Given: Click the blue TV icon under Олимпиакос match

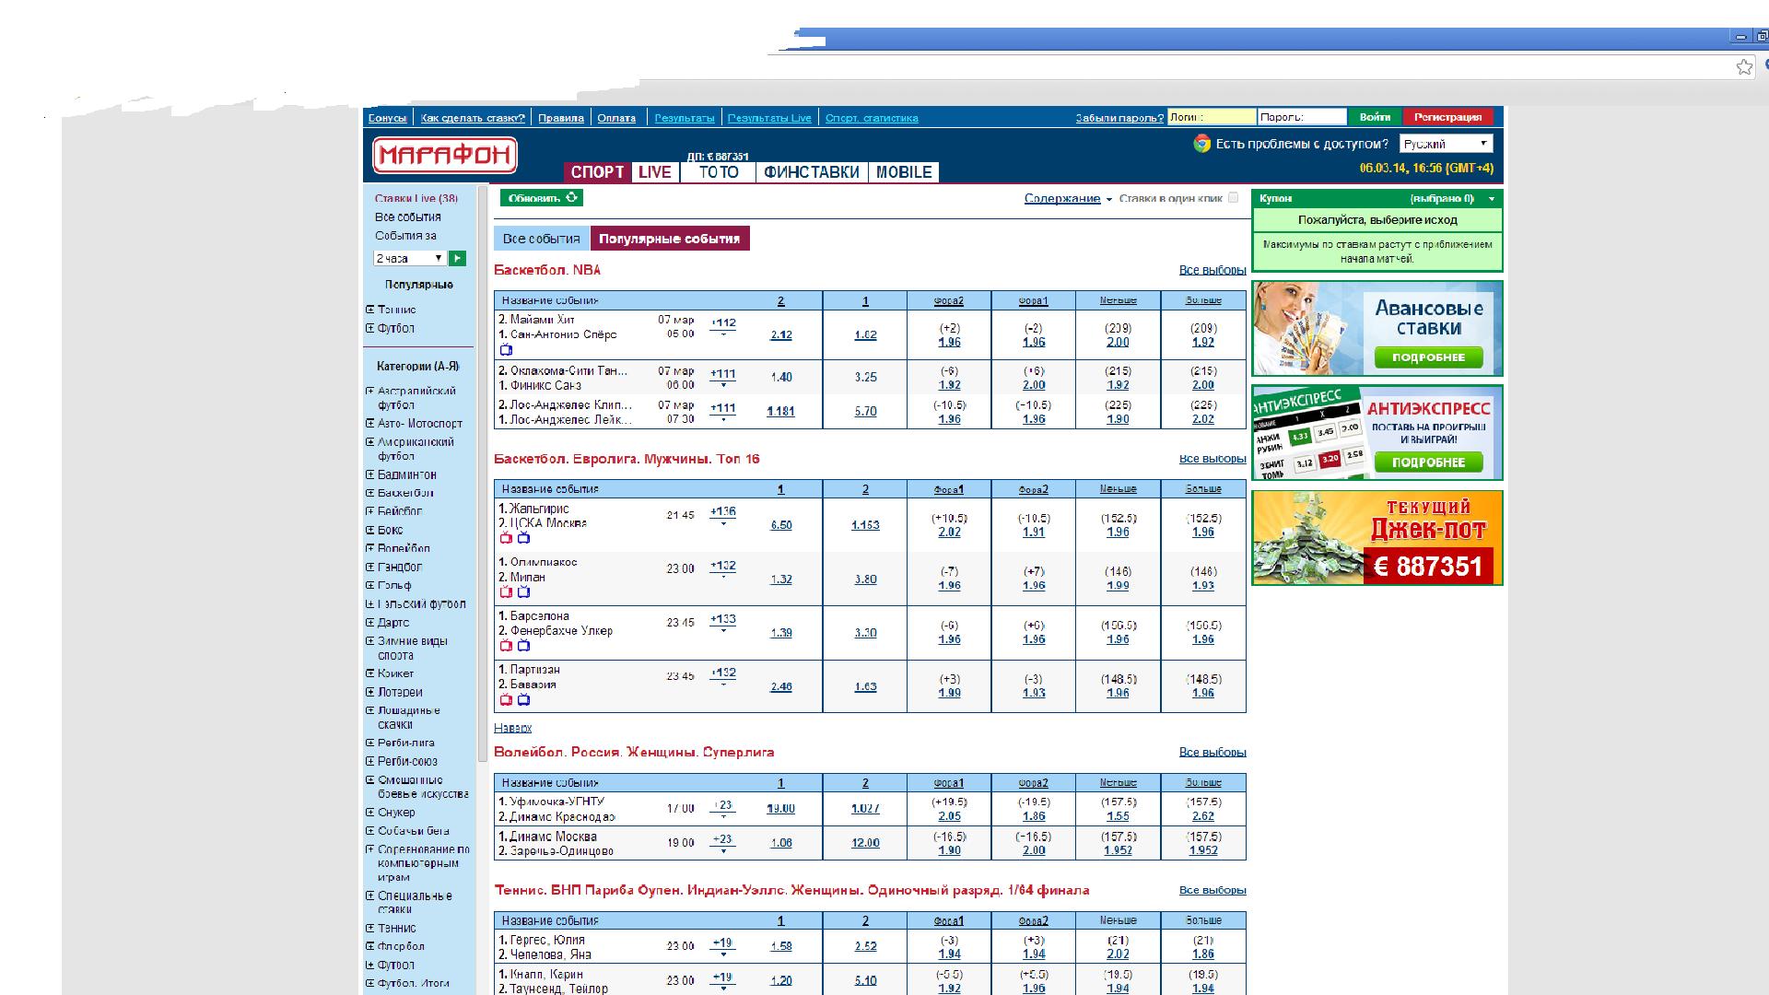Looking at the screenshot, I should pyautogui.click(x=523, y=592).
